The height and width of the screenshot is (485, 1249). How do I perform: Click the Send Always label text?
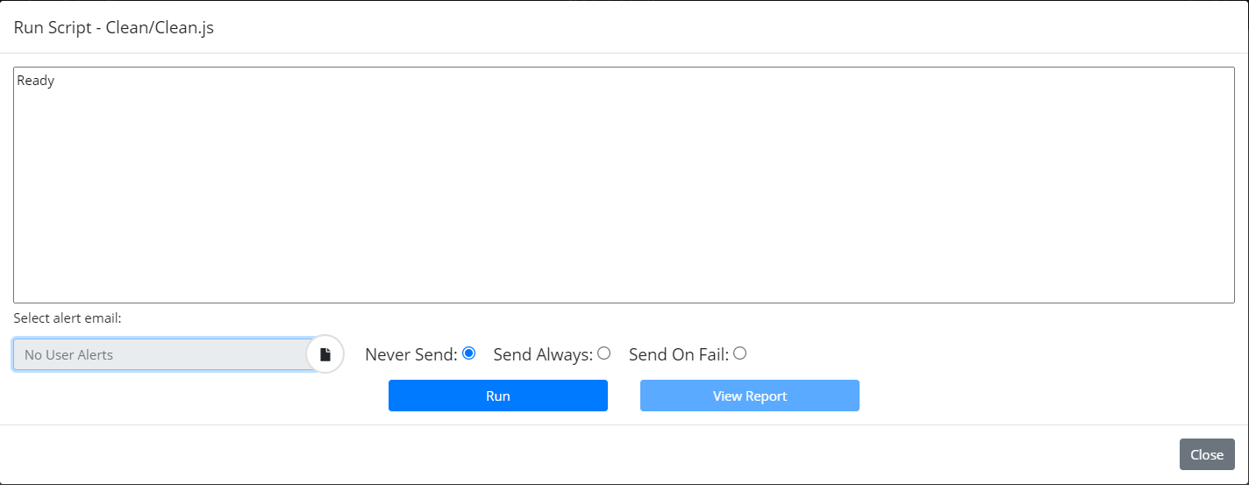[544, 354]
